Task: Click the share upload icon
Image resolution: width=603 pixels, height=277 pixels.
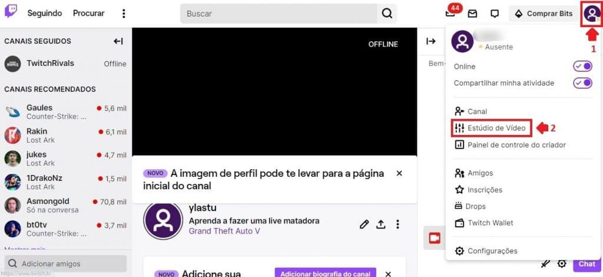Action: [381, 225]
